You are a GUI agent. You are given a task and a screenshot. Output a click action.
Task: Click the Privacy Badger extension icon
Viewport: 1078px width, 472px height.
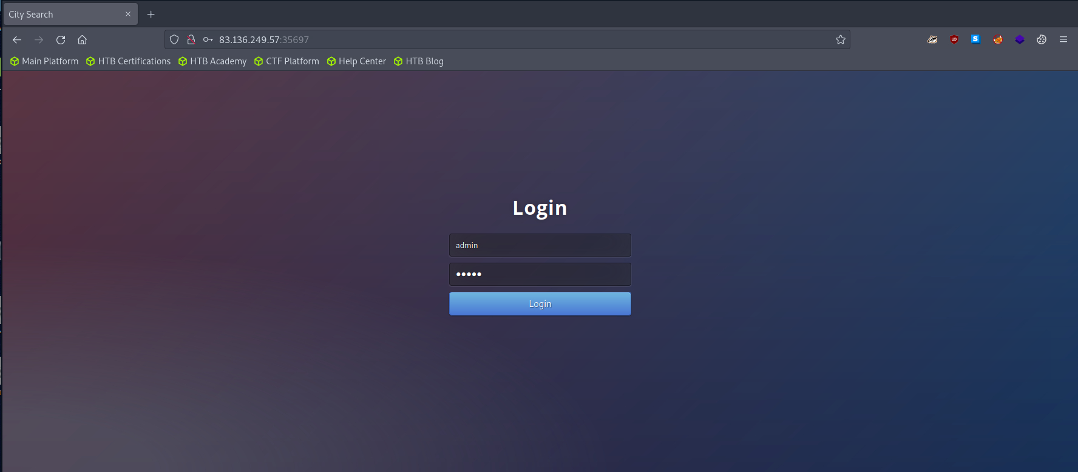pyautogui.click(x=932, y=39)
